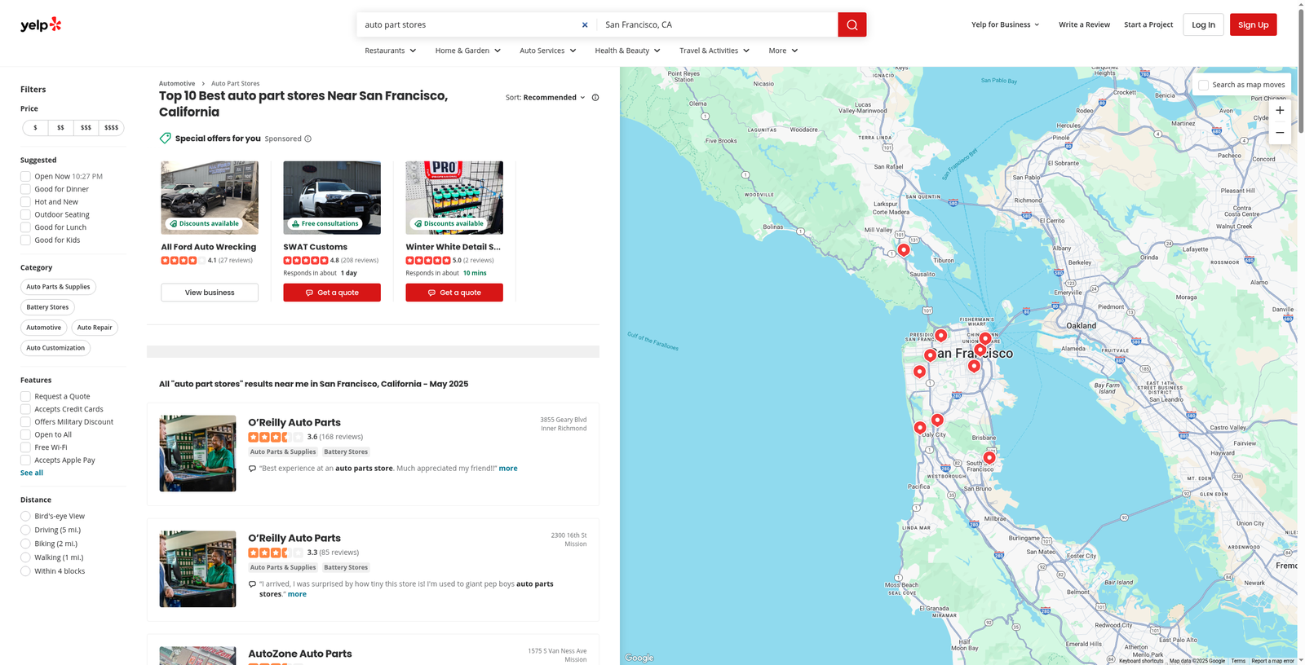1305x665 pixels.
Task: Check Free Wi-Fi feature filter
Action: point(25,447)
